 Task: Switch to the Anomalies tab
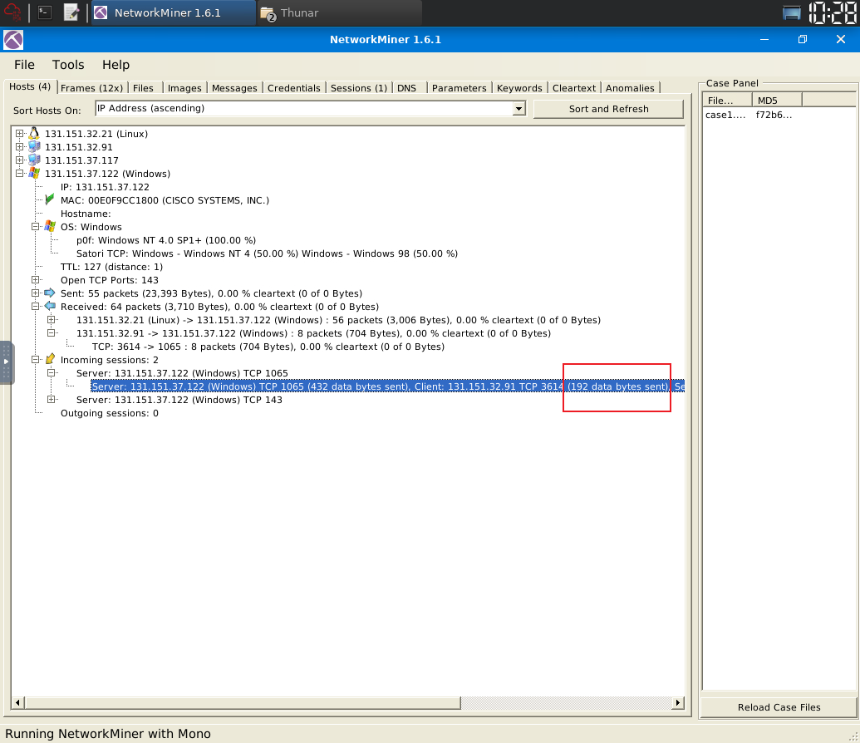click(x=630, y=88)
